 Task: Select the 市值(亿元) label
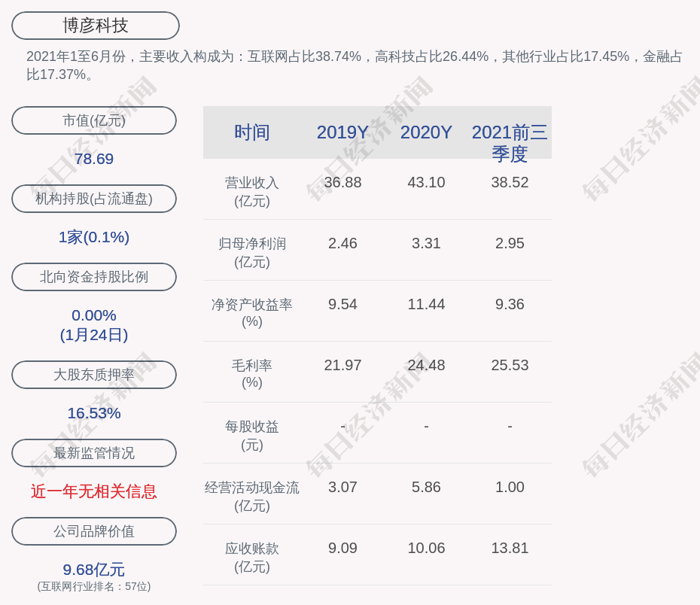94,120
